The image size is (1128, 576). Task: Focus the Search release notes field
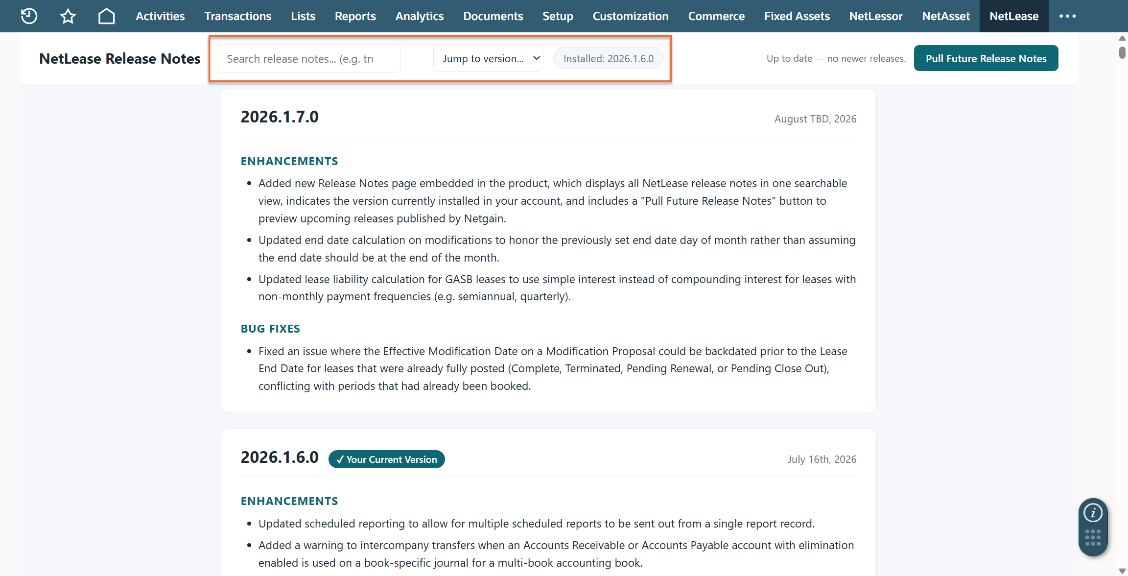pyautogui.click(x=309, y=58)
